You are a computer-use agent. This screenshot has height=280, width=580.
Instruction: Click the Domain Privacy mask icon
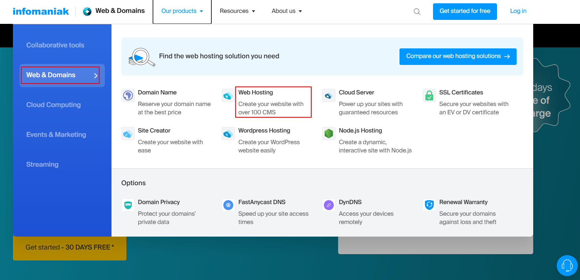click(128, 205)
